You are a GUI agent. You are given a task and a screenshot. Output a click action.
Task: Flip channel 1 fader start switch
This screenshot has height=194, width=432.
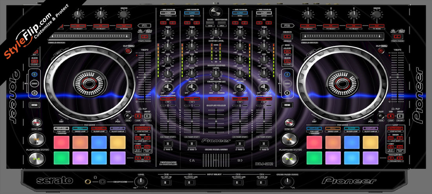click(192, 143)
